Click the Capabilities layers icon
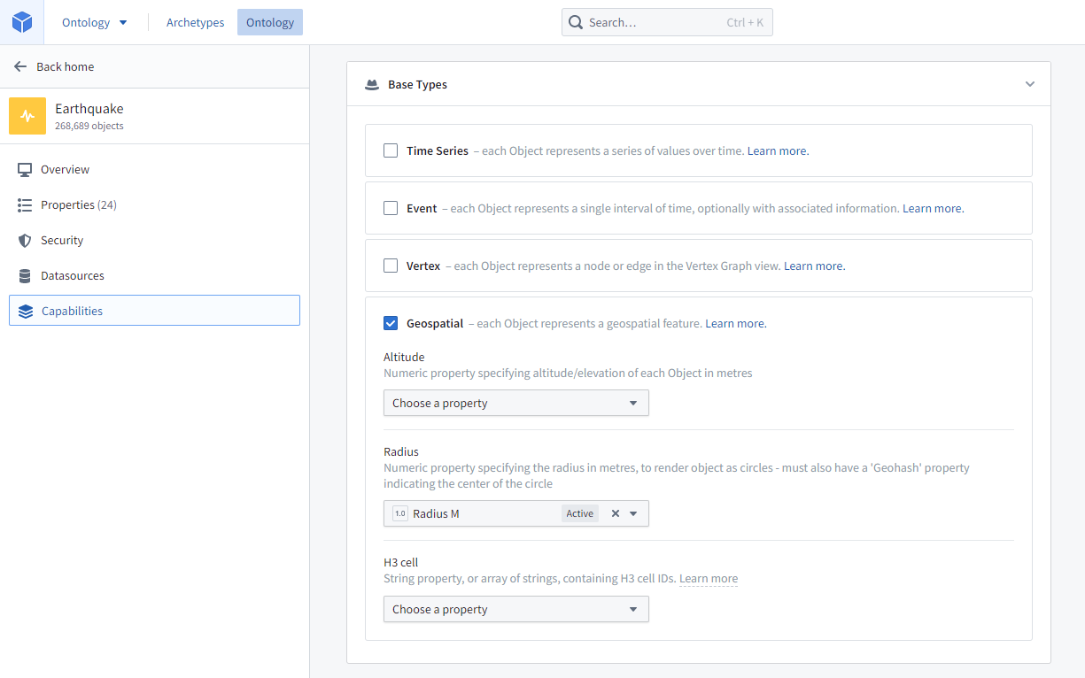 point(25,311)
